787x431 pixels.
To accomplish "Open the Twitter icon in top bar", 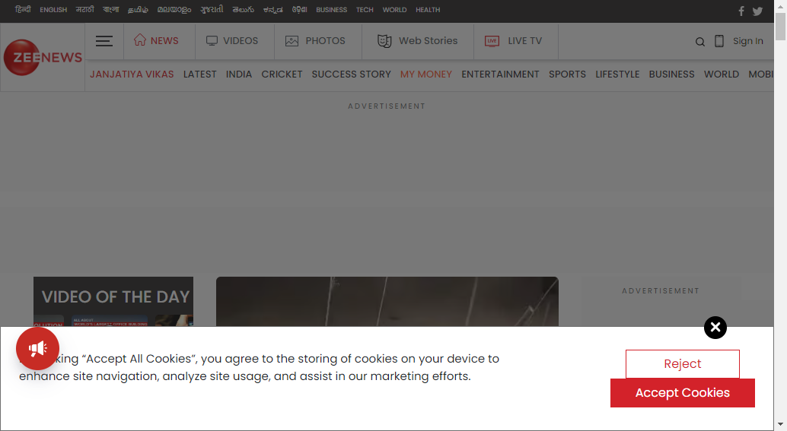I will click(x=757, y=11).
